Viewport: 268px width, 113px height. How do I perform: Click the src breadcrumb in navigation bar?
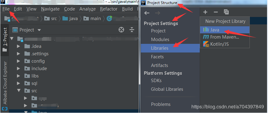click(x=50, y=19)
